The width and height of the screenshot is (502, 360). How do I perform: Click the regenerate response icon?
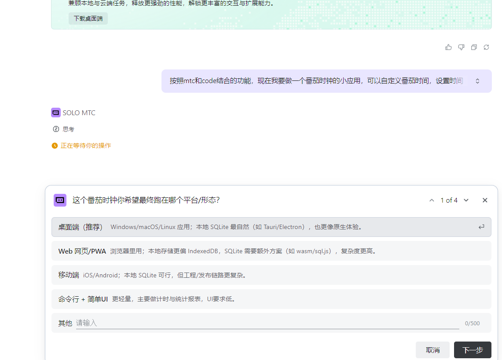(486, 47)
